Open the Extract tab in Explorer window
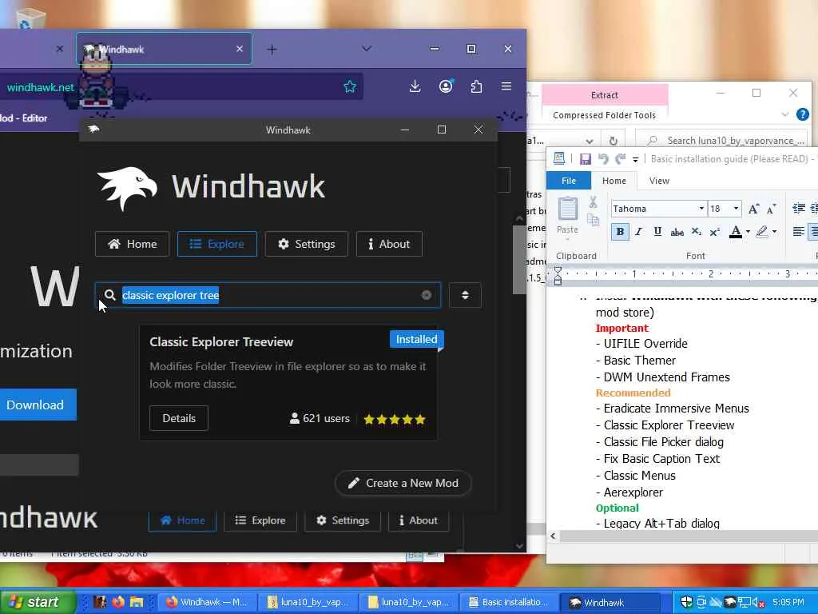 click(x=605, y=95)
